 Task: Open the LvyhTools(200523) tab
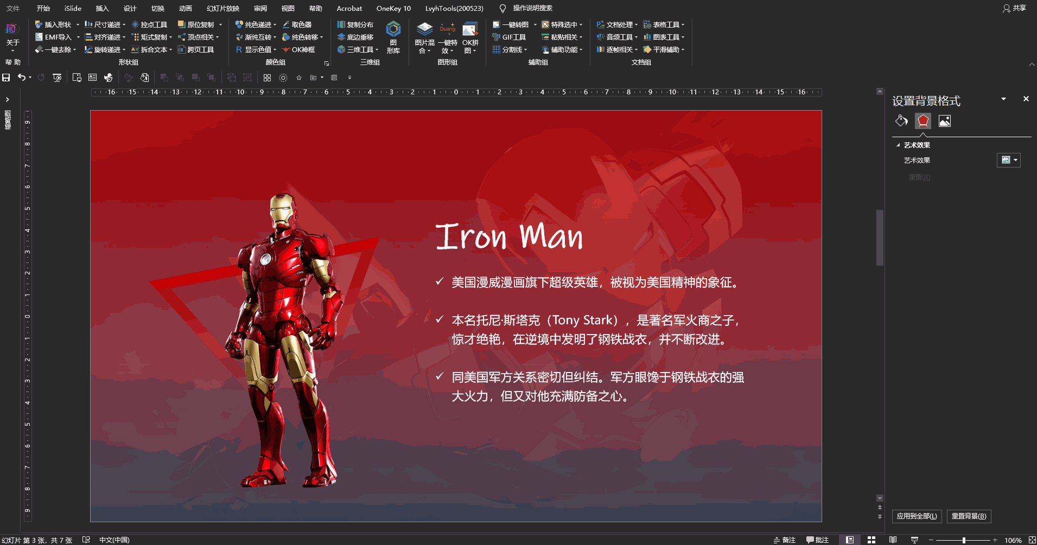[x=454, y=8]
